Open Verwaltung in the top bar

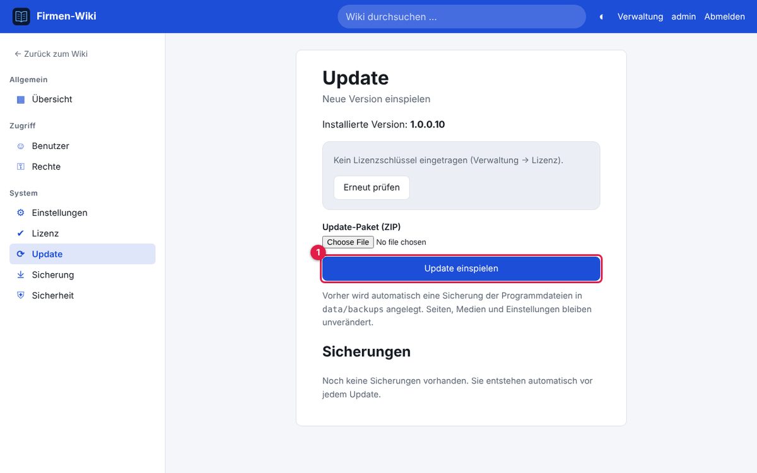[640, 17]
